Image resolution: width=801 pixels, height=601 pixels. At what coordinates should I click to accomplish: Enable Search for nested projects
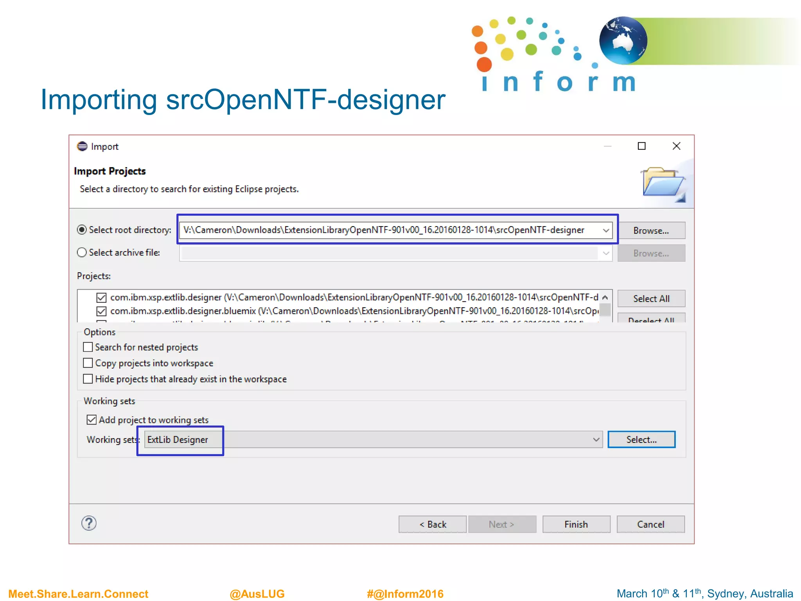[x=88, y=347]
